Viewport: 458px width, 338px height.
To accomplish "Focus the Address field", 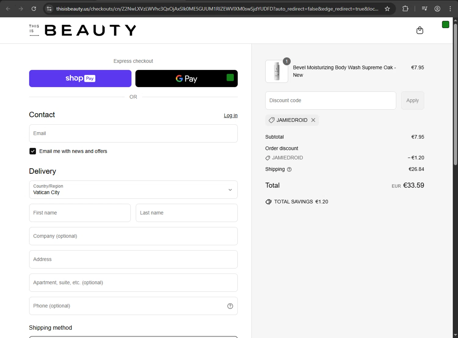I will tap(133, 259).
